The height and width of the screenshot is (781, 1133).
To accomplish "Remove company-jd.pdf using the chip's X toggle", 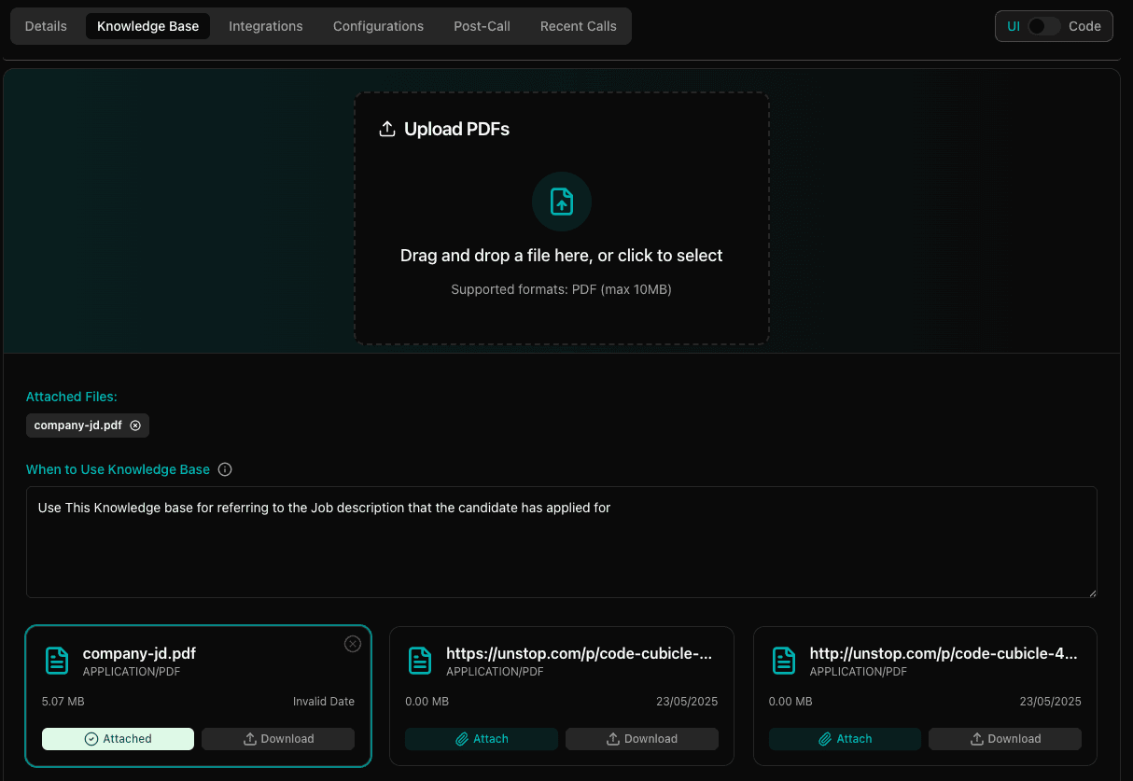I will click(136, 425).
